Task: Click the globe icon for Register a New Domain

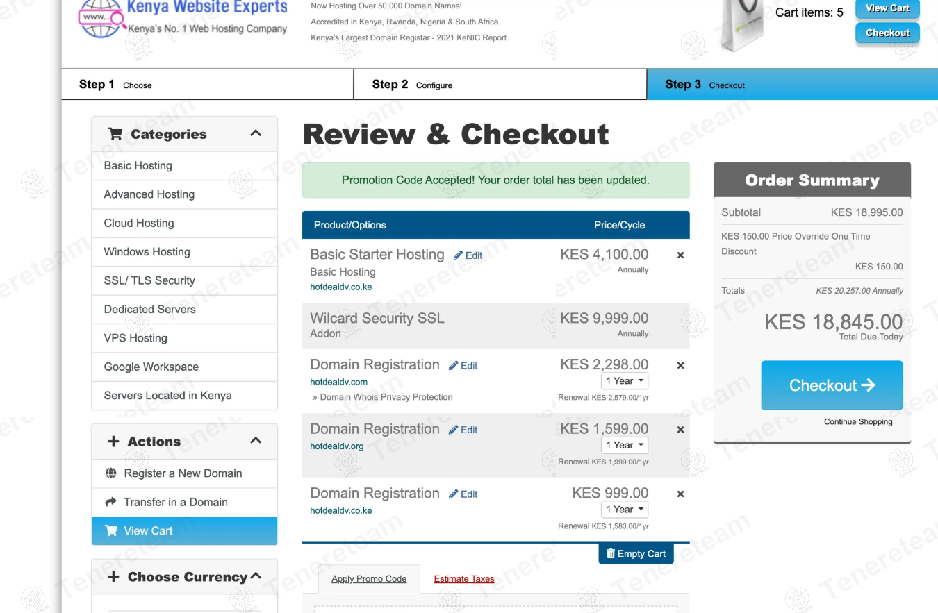Action: (110, 473)
